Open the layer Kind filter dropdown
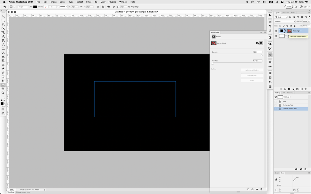 281,17
